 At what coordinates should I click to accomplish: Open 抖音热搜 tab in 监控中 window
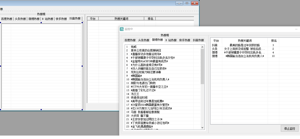coord(198,40)
